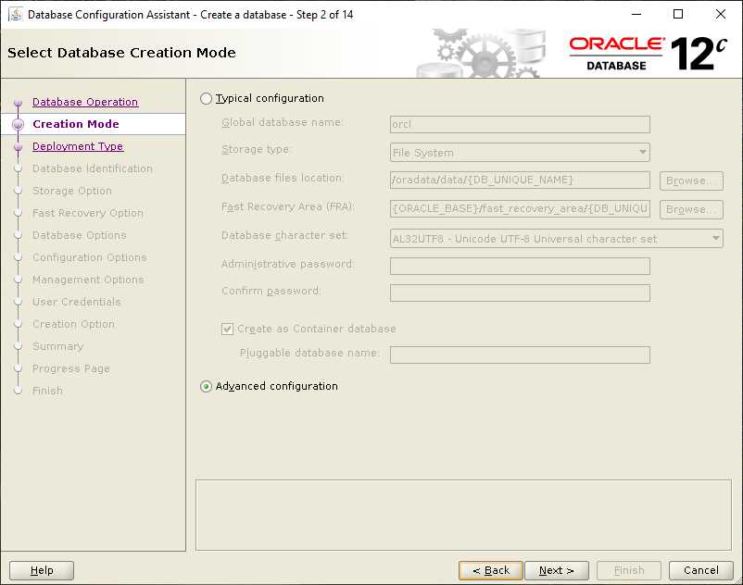Open the Deployment Type step
This screenshot has height=585, width=743.
(x=78, y=146)
